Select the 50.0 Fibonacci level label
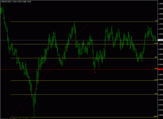Image resolution: width=163 pixels, height=119 pixels. tap(156, 68)
